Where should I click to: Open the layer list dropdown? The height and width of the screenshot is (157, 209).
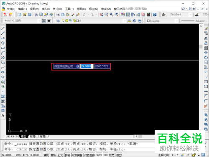(x=125, y=21)
